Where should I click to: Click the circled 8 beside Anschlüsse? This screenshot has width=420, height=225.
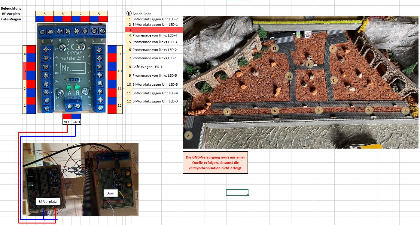129,13
